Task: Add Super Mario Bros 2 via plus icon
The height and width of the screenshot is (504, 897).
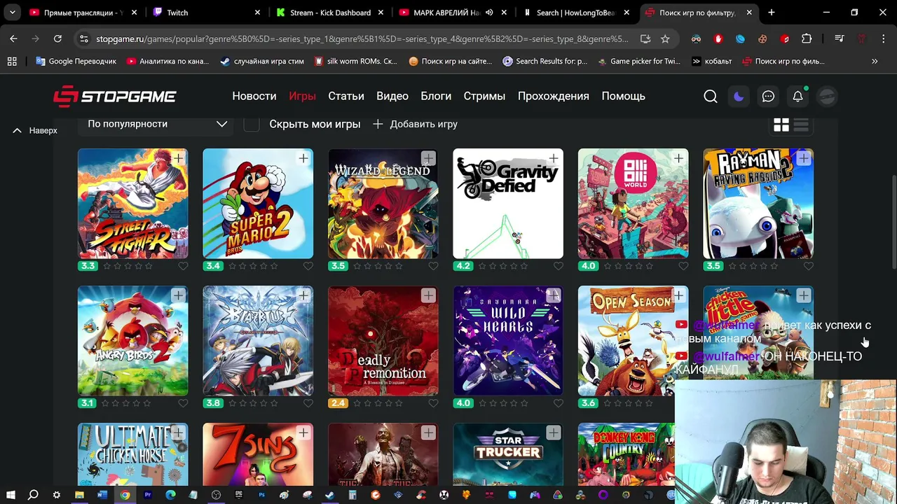Action: coord(303,159)
